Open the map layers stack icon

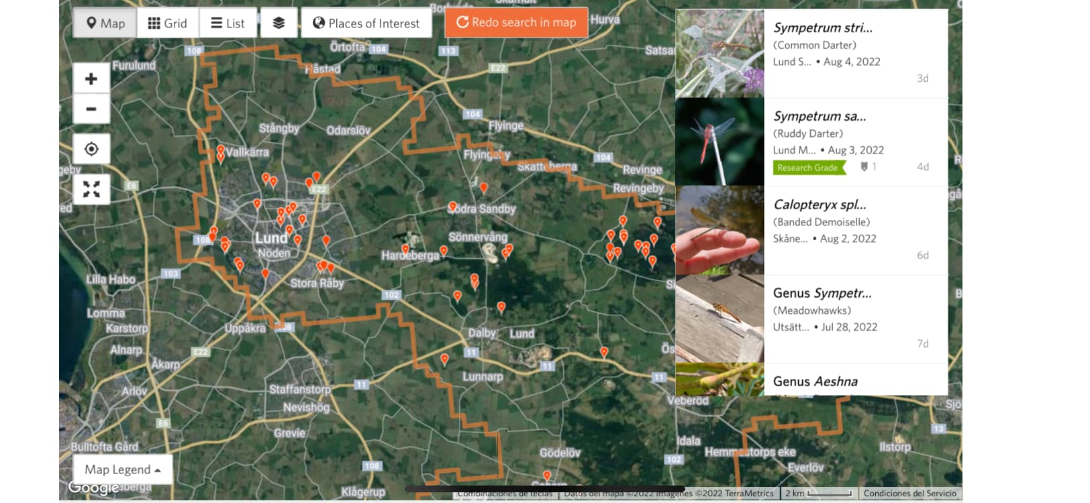click(x=279, y=23)
